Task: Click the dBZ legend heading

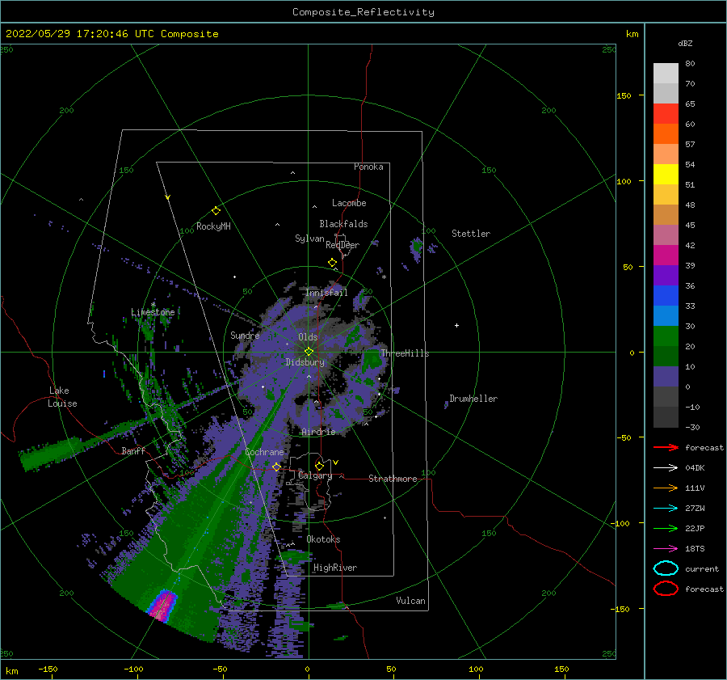Action: [685, 43]
